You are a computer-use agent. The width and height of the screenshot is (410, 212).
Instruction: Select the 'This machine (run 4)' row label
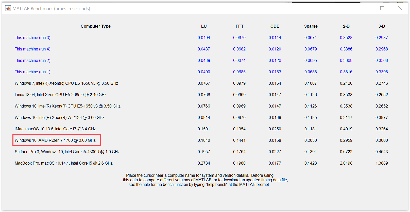32,49
